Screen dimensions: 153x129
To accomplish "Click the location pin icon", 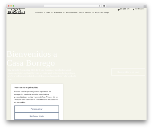I will [x=133, y=9].
